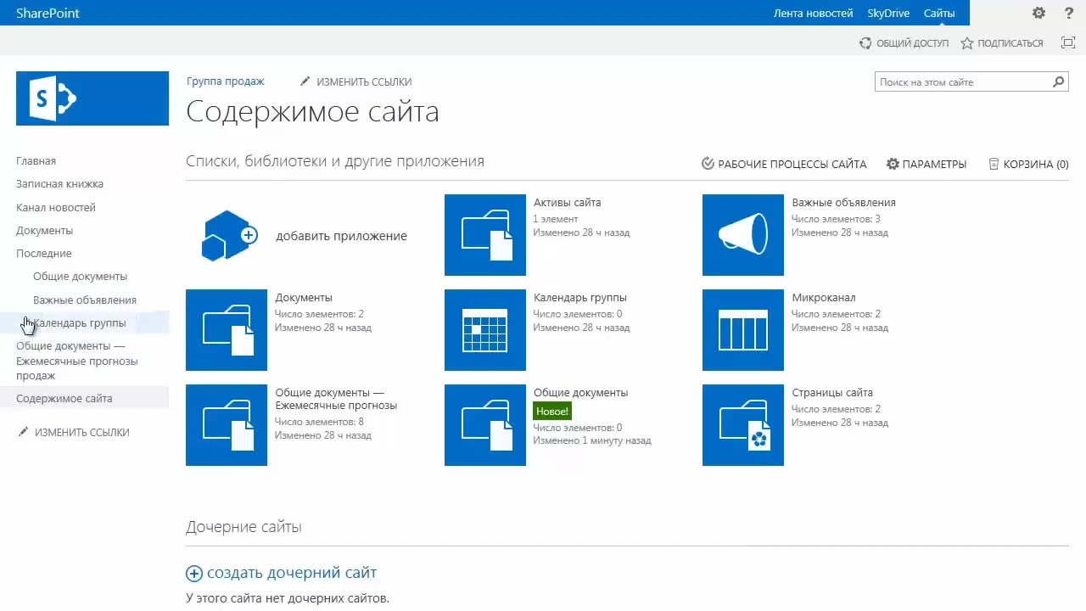Open the settings gear menu
Viewport: 1086px width, 611px height.
1038,13
